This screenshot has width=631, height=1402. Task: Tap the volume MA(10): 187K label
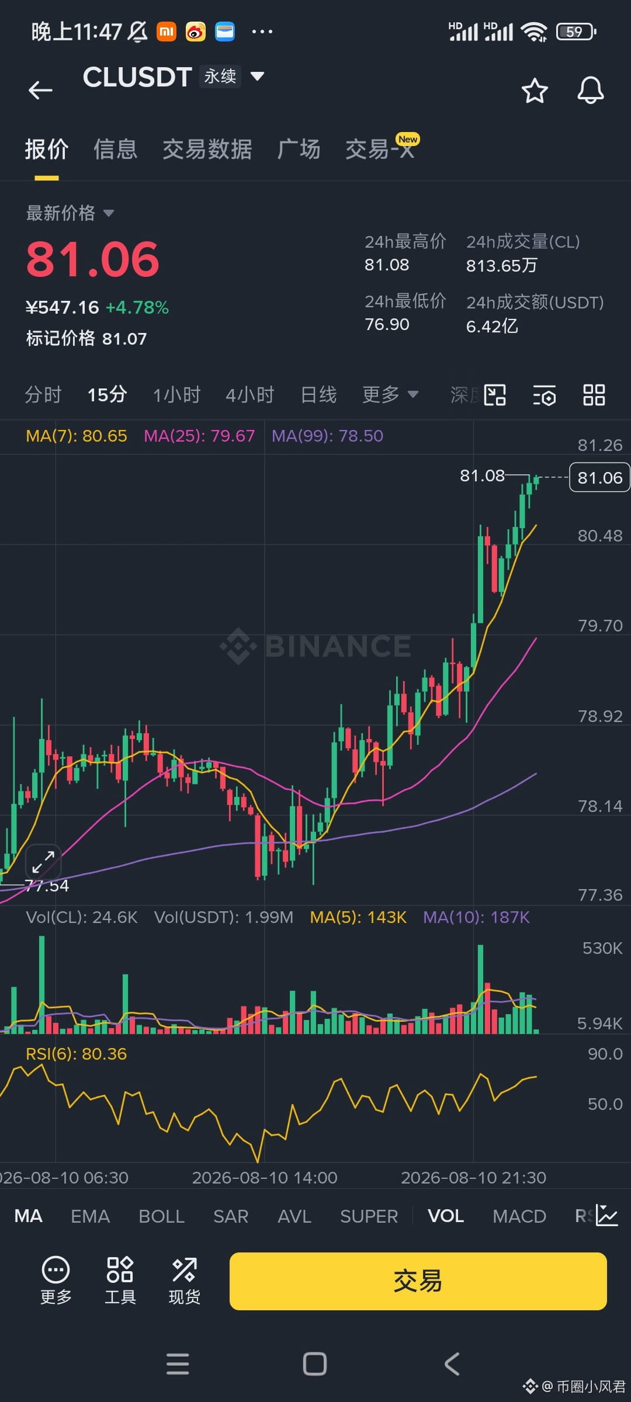(476, 917)
